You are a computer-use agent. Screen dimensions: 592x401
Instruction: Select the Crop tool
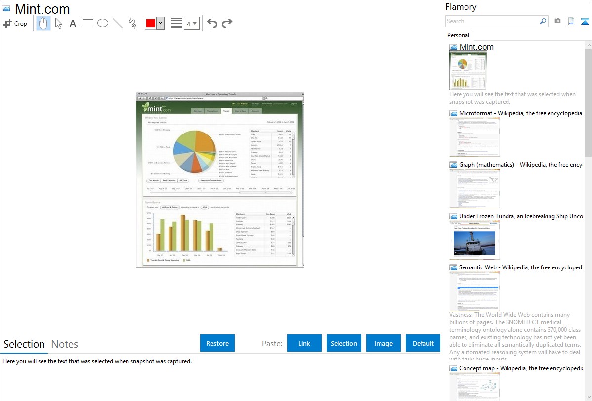coord(15,23)
